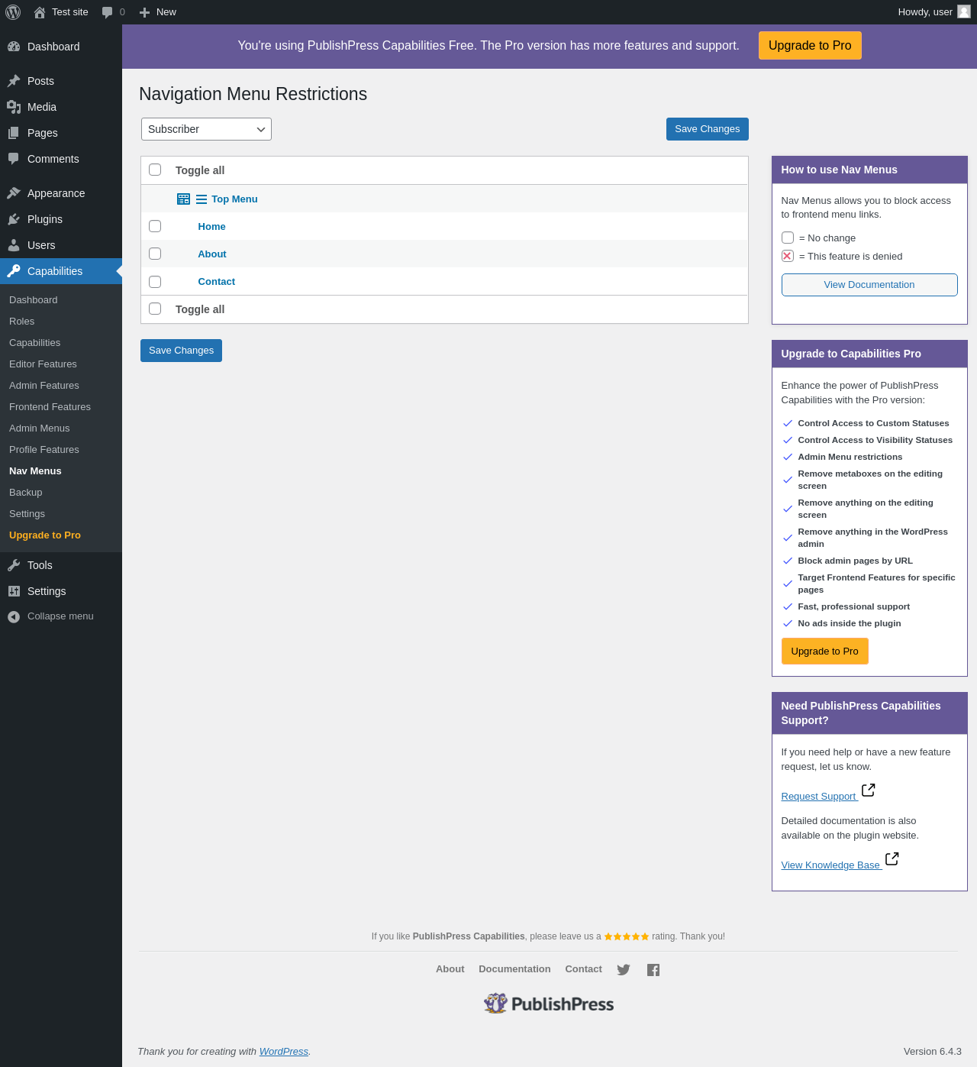Check the bottom Toggle all checkbox
Screen dimensions: 977x1067
(155, 309)
